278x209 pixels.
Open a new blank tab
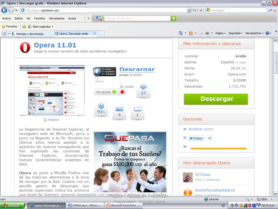[x=101, y=34]
